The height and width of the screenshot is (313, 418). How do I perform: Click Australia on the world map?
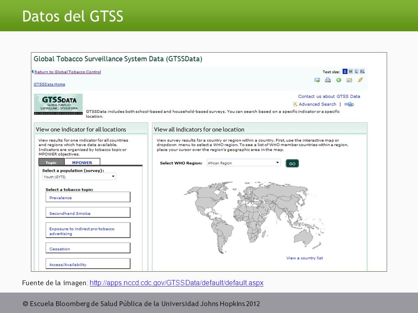click(x=303, y=237)
